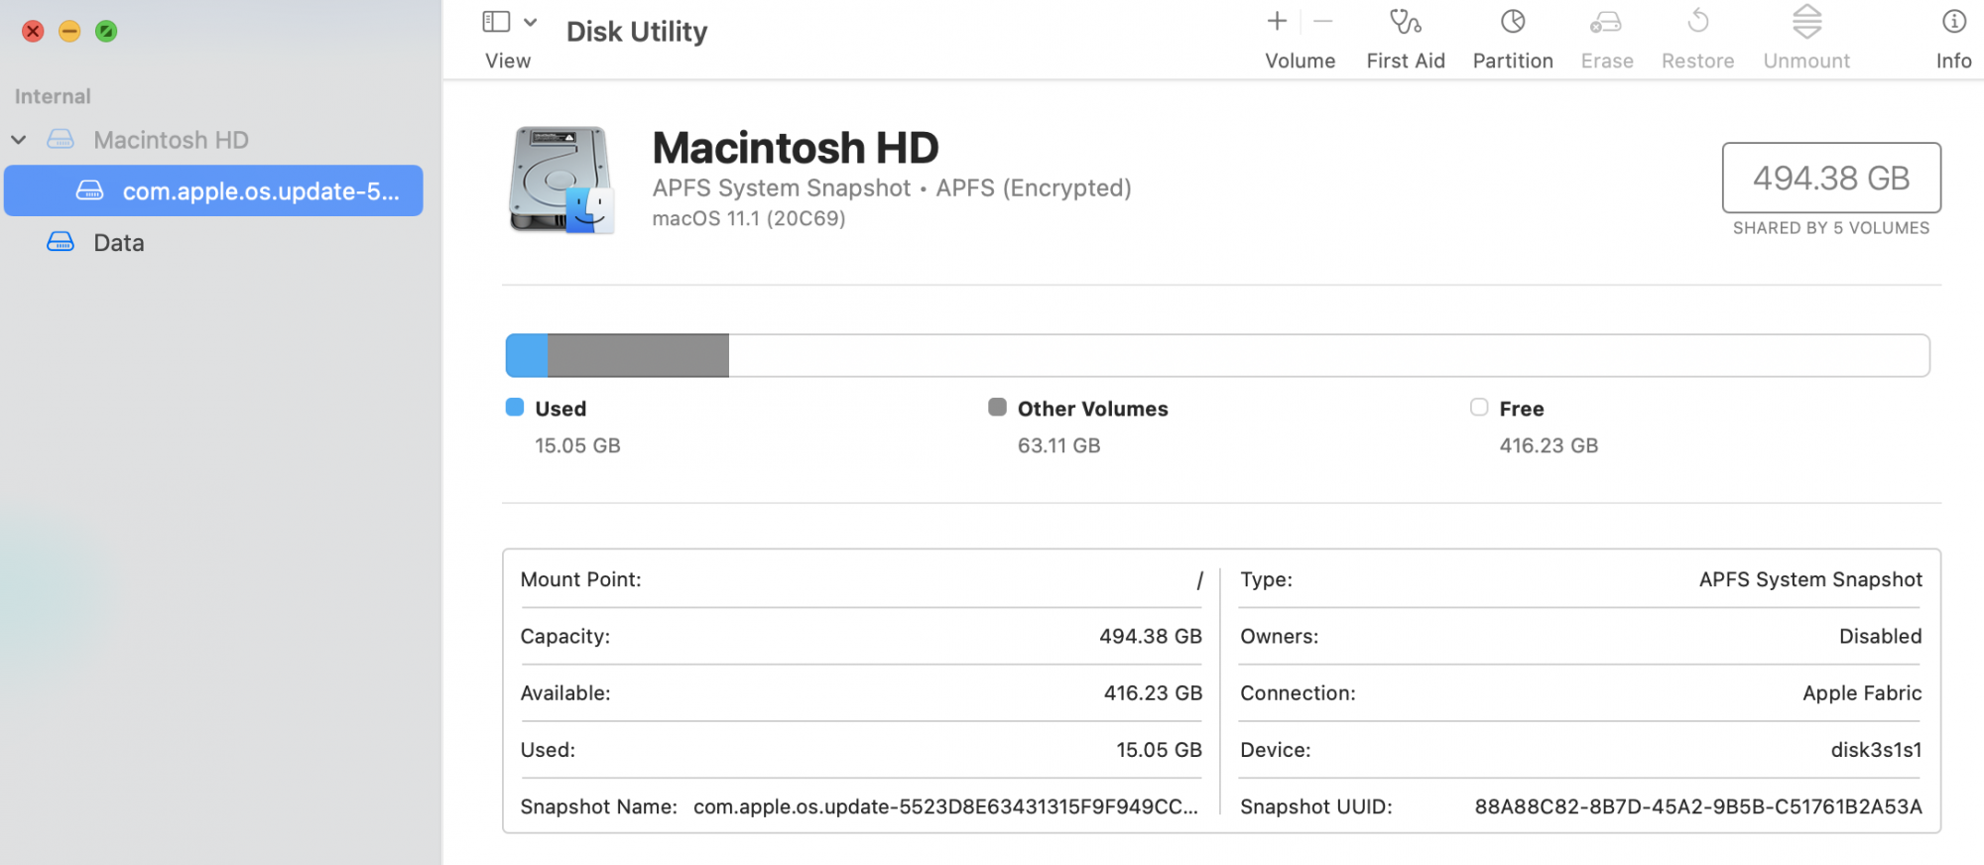Open the Partition pie chart tool
The width and height of the screenshot is (1984, 865).
click(1513, 22)
